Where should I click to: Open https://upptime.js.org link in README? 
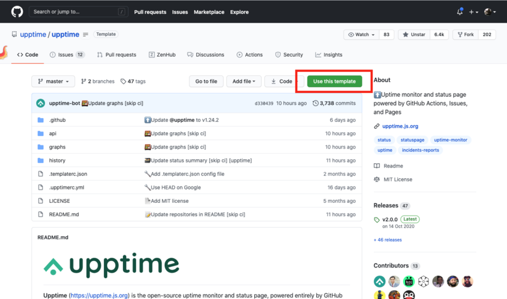tap(99, 295)
